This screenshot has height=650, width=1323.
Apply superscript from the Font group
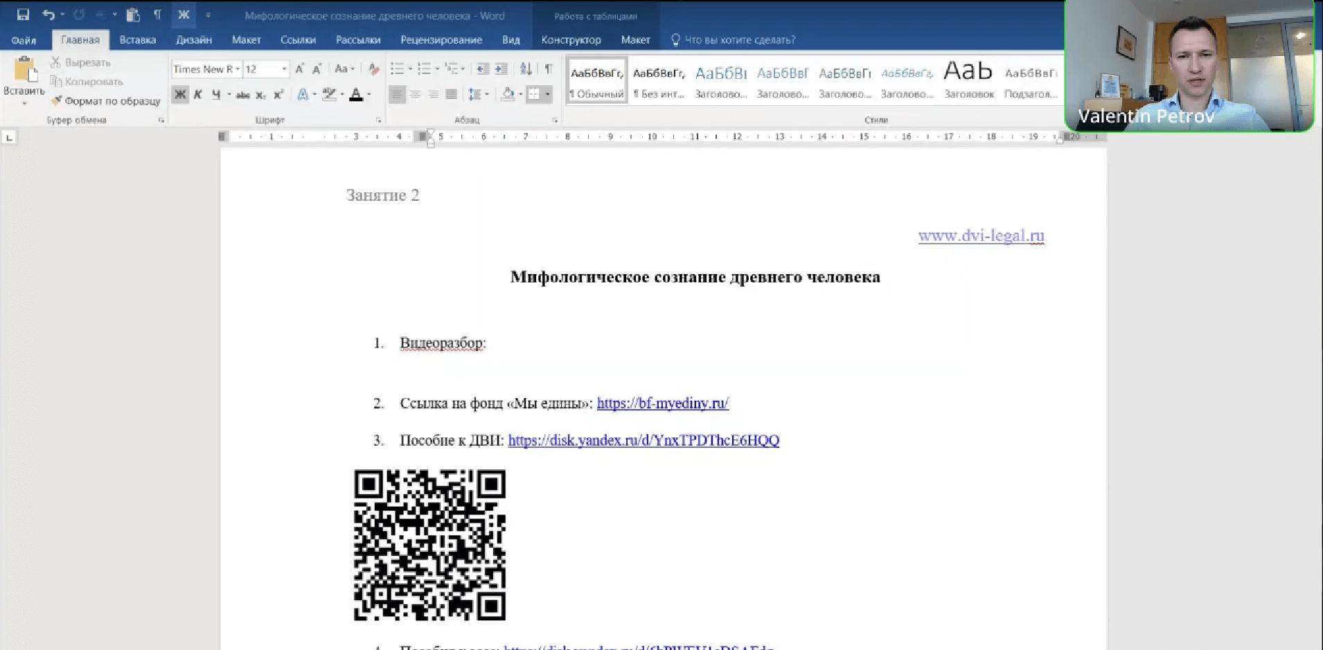point(278,94)
